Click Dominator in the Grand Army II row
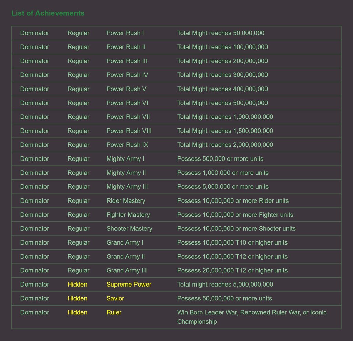 pyautogui.click(x=35, y=257)
